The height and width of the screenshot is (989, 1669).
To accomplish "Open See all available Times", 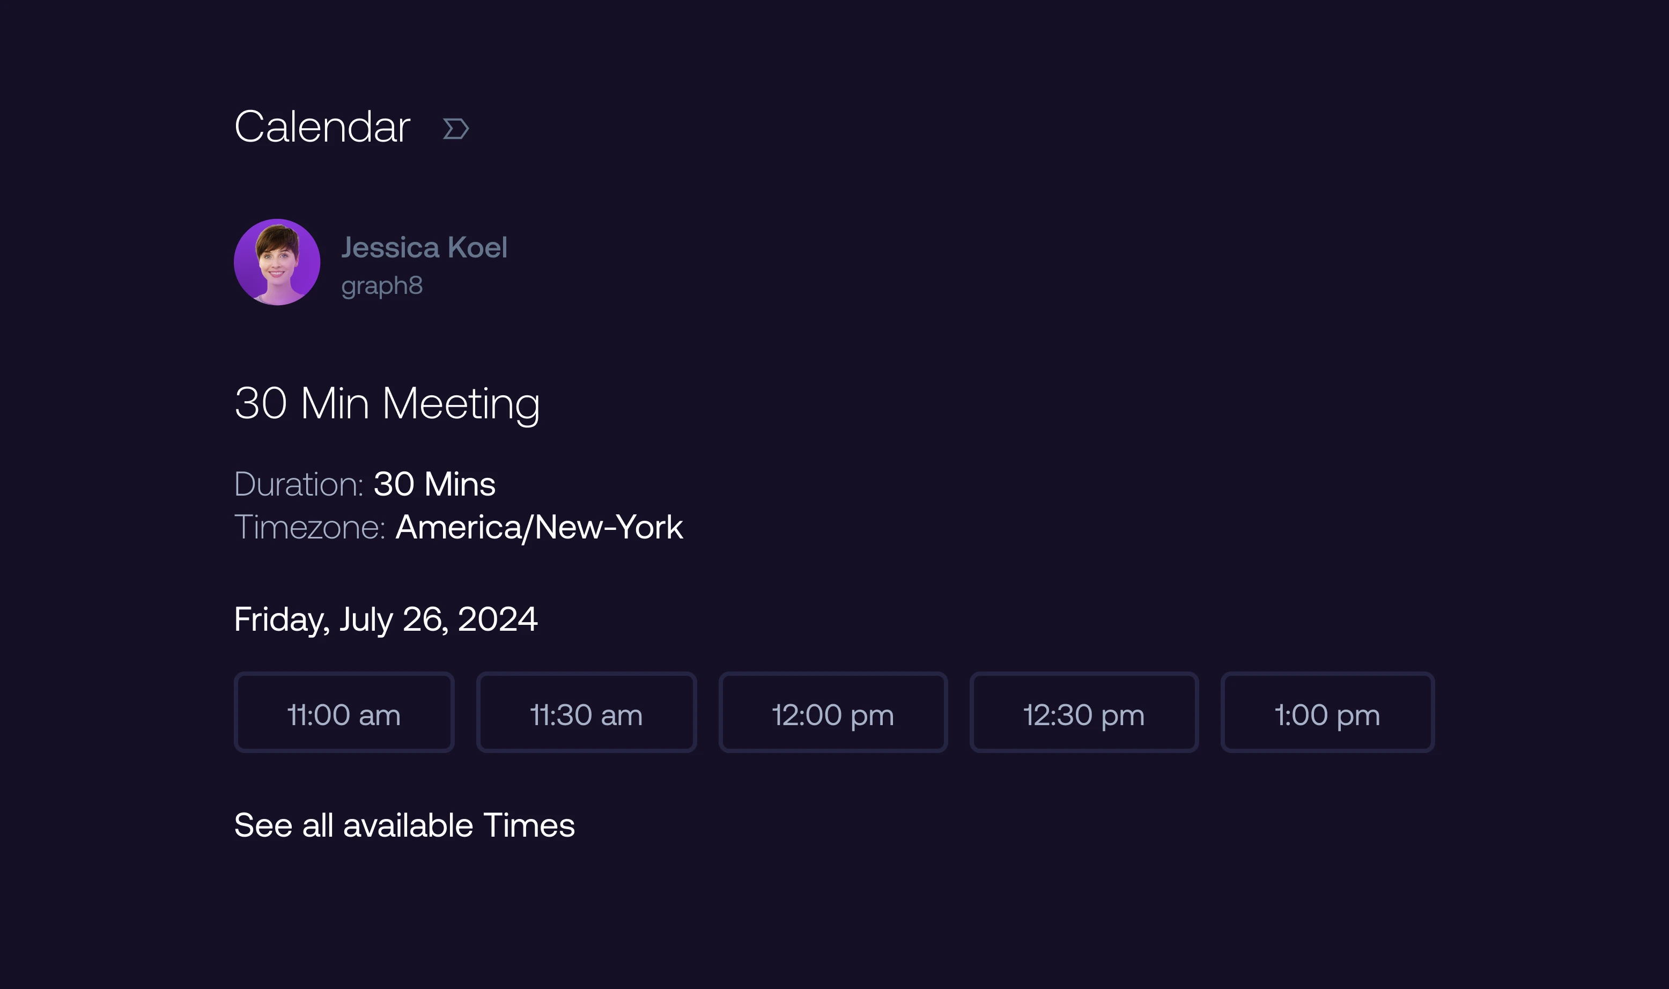I will point(404,825).
